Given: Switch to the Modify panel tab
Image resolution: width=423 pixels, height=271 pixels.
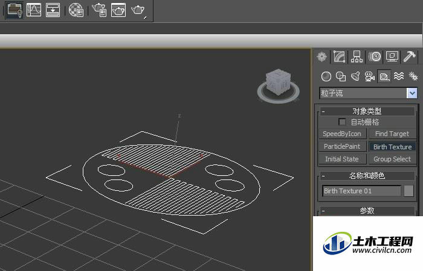Looking at the screenshot, I should (x=340, y=57).
